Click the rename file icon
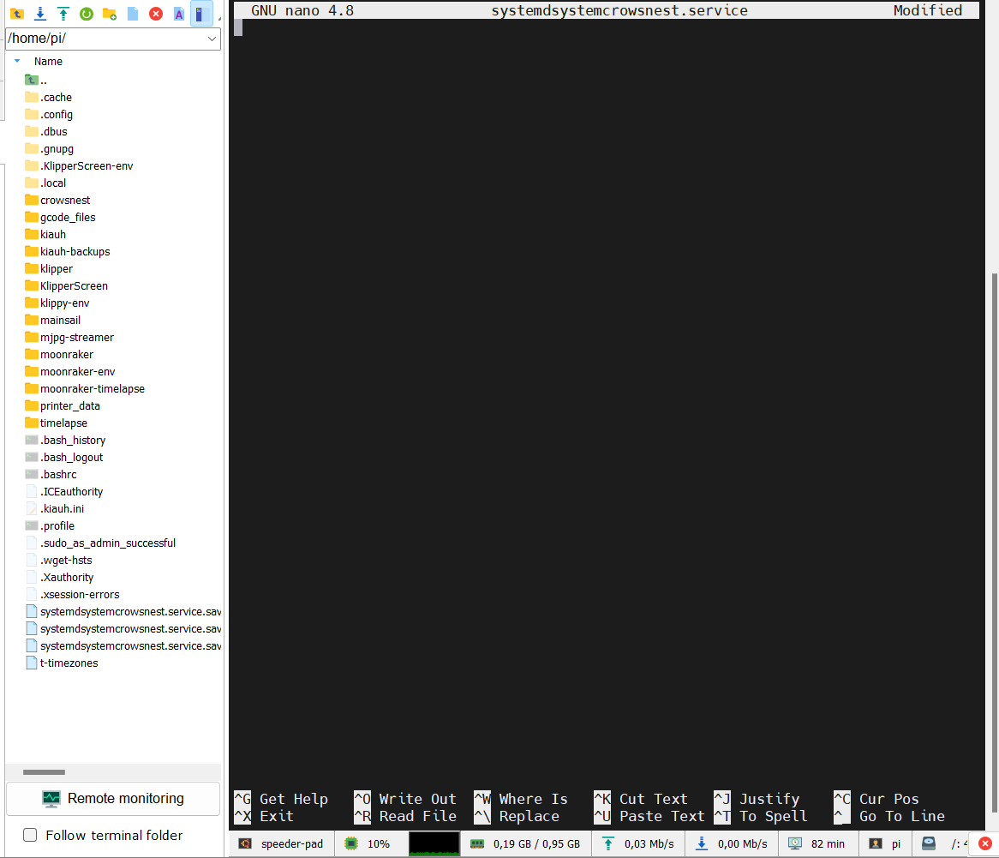999x858 pixels. 179,14
